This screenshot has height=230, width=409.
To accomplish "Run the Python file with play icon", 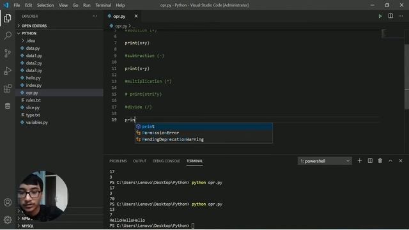I will tap(380, 16).
